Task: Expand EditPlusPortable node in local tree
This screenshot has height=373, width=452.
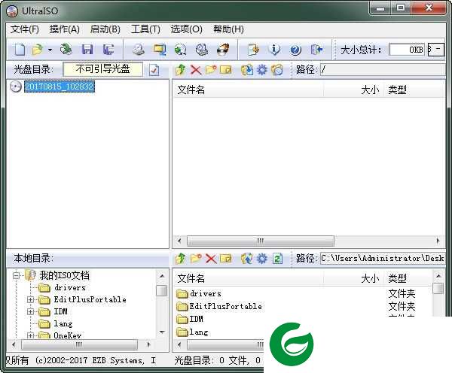Action: (x=30, y=299)
